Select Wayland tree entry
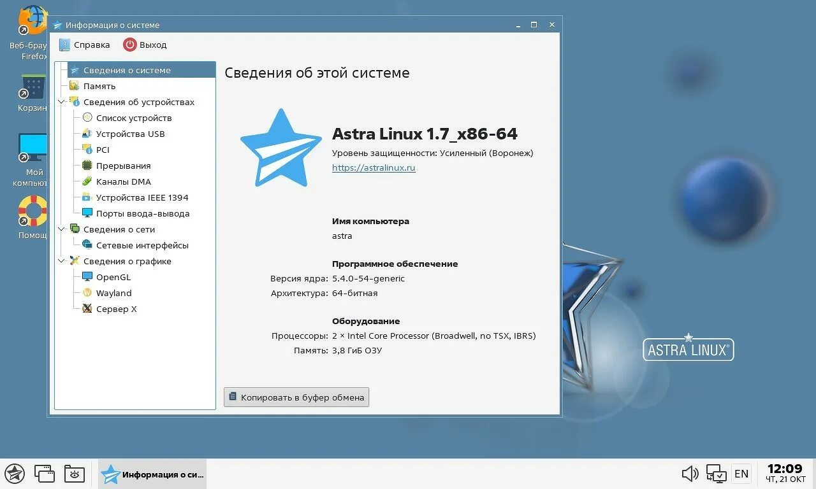Image resolution: width=816 pixels, height=489 pixels. tap(114, 293)
